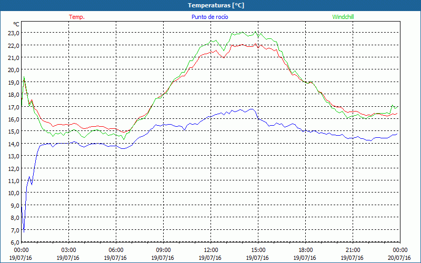Click the 13,0 y-axis value
Screen dimensions: 421x263
[x=14, y=156]
